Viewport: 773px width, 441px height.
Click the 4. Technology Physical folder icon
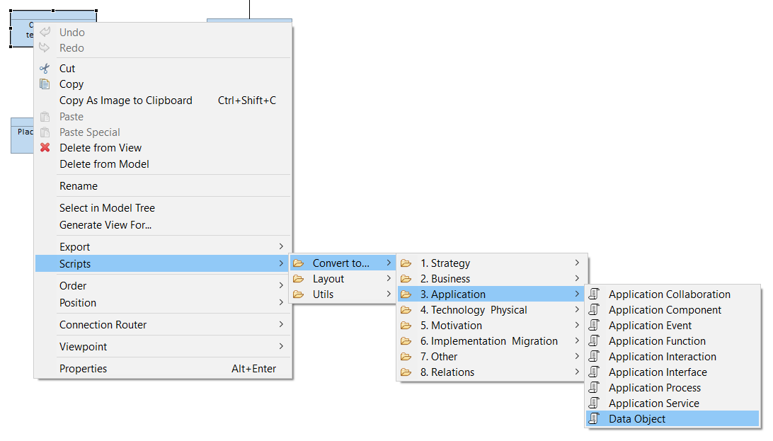(406, 310)
